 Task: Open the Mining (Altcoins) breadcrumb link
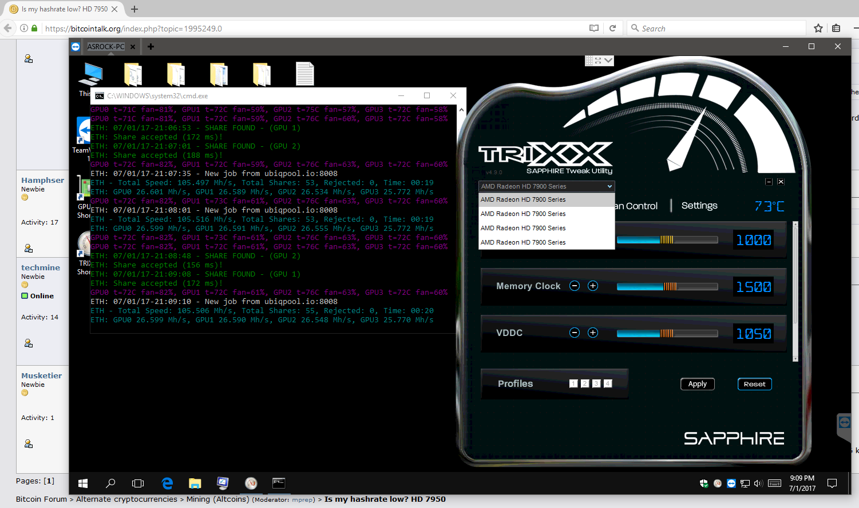[218, 499]
